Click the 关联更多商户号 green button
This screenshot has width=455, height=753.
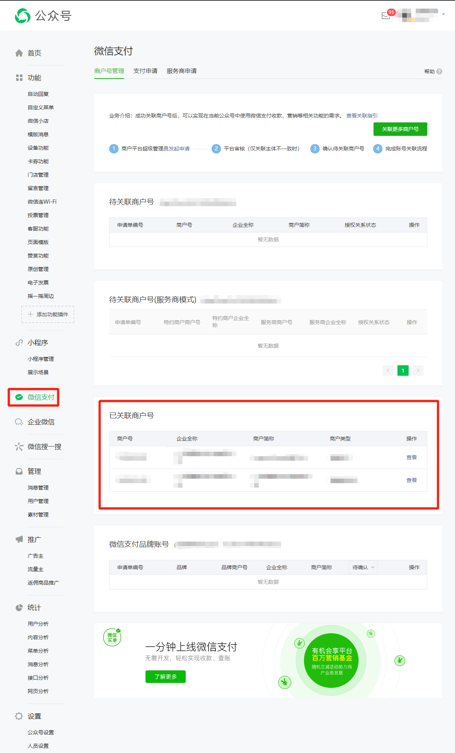pyautogui.click(x=400, y=129)
